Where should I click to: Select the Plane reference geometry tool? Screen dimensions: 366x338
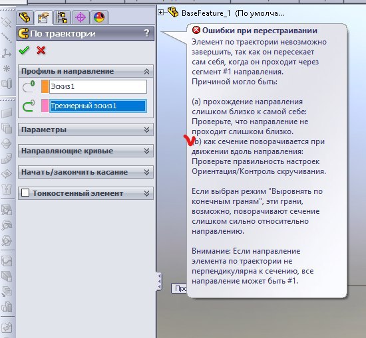coord(7,23)
